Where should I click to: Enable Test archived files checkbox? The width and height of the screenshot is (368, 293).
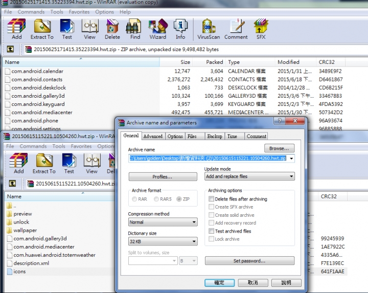click(211, 231)
